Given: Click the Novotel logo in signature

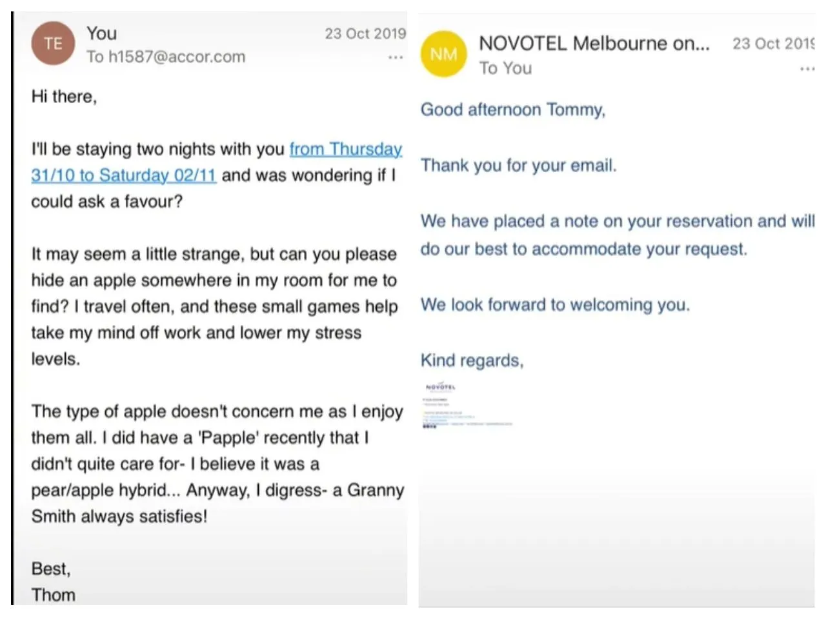Looking at the screenshot, I should click(x=441, y=388).
